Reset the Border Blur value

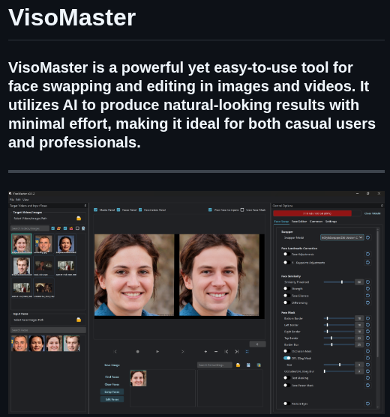click(368, 344)
